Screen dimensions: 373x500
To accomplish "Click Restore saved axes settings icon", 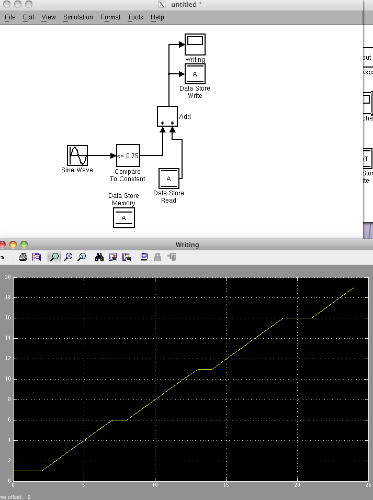I will pos(127,257).
